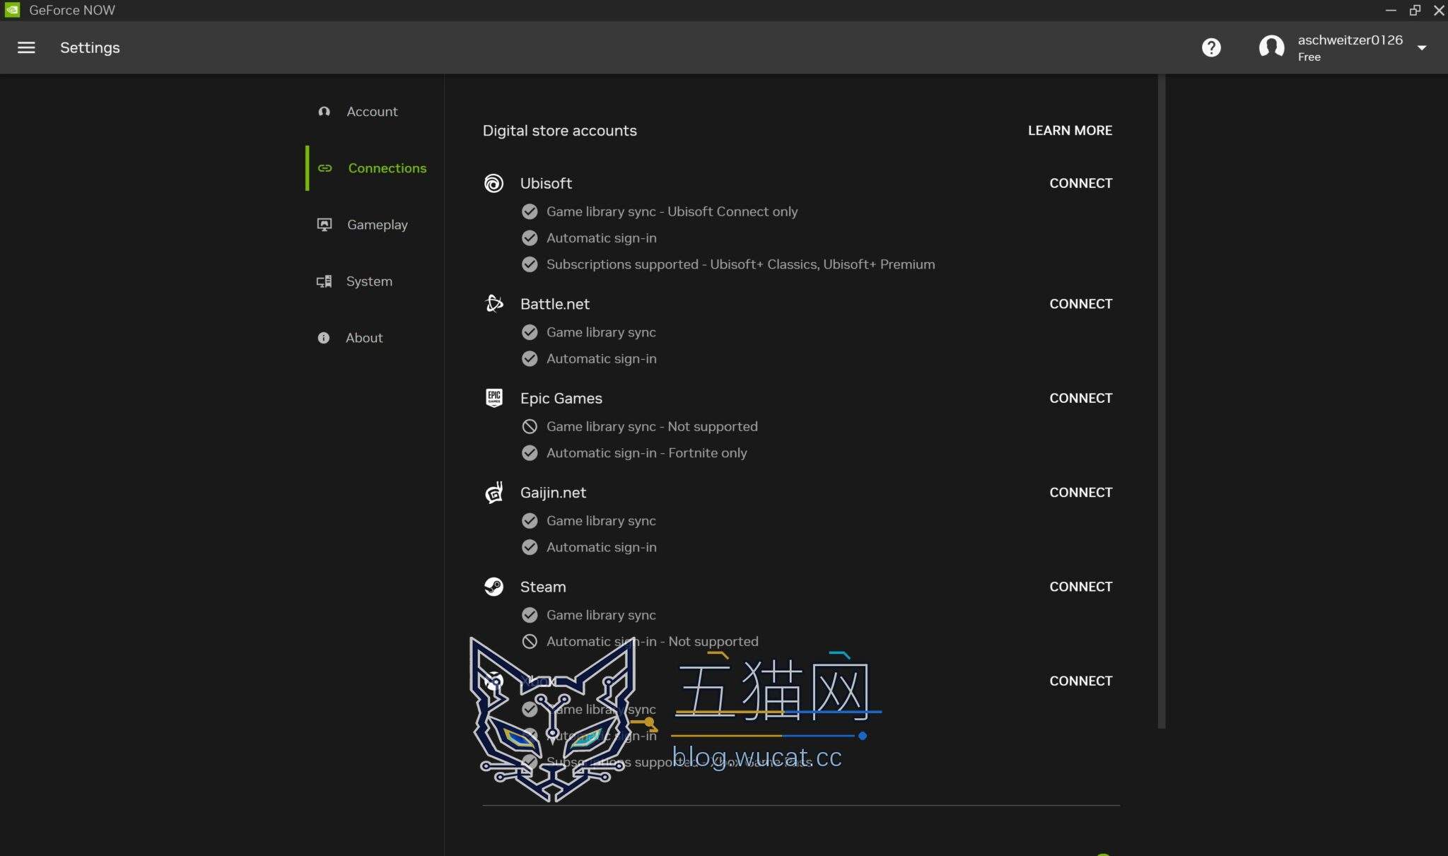Click the 'Digital store accounts' heading
This screenshot has height=856, width=1448.
(x=559, y=131)
